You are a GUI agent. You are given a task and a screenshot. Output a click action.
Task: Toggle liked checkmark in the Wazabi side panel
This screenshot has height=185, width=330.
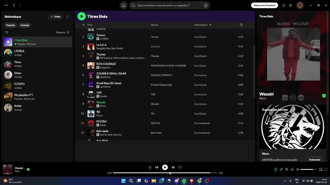coord(324,96)
